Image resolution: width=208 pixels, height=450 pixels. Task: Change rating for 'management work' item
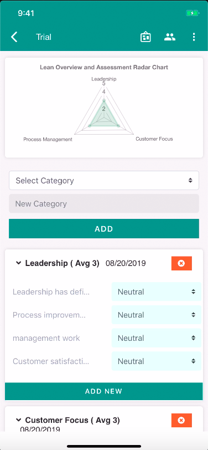(157, 338)
